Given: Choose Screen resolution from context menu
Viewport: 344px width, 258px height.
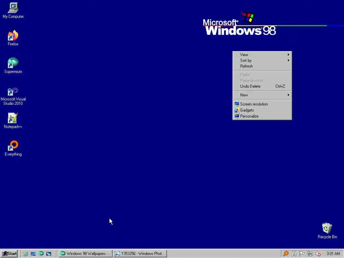Looking at the screenshot, I should pyautogui.click(x=262, y=104).
